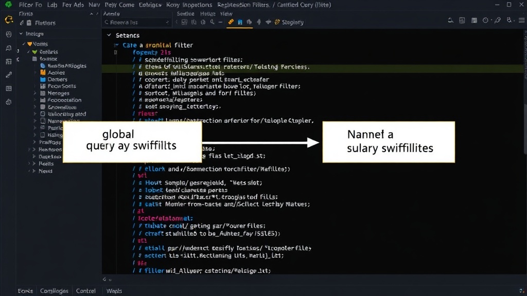Expand the Fooocetation tree node arrow

click(x=35, y=100)
